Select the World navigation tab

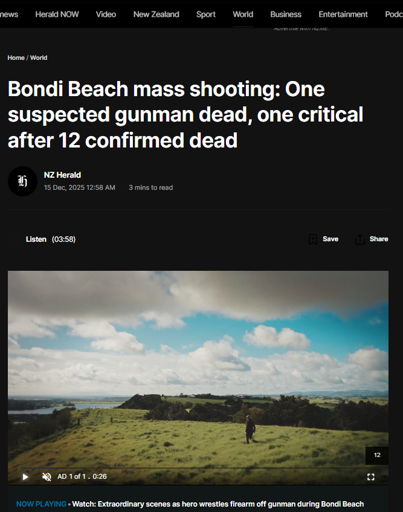click(x=243, y=15)
